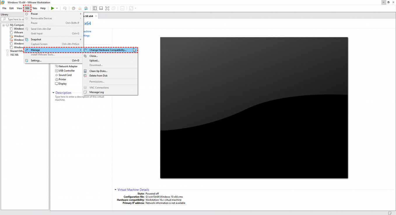Select the Sound Card device icon

tap(57, 75)
